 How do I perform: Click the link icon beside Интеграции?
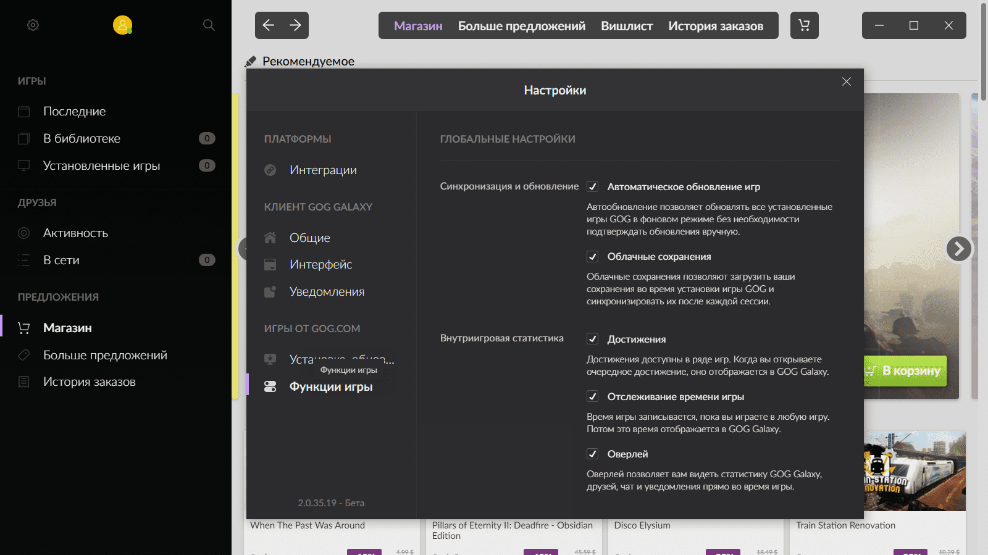pos(270,170)
